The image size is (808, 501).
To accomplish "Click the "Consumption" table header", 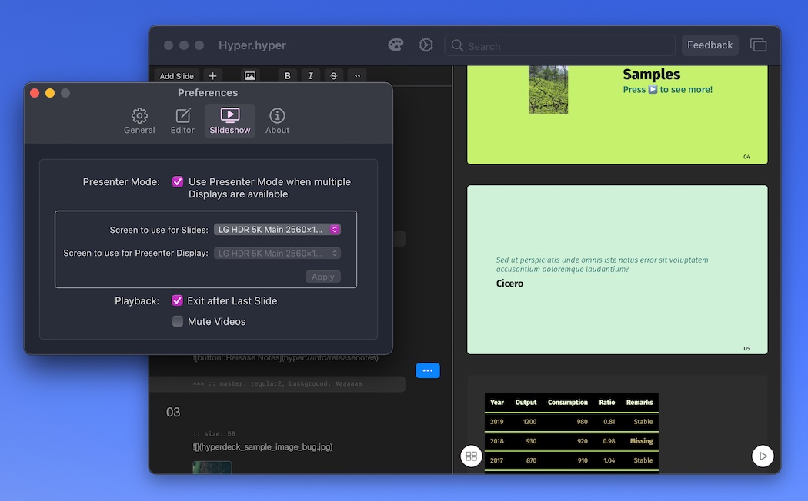I will tap(568, 402).
